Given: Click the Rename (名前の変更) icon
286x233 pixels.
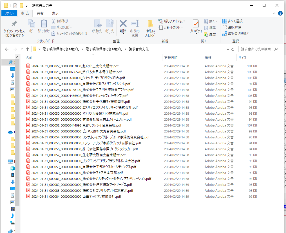Looking at the screenshot, I should pos(135,28).
